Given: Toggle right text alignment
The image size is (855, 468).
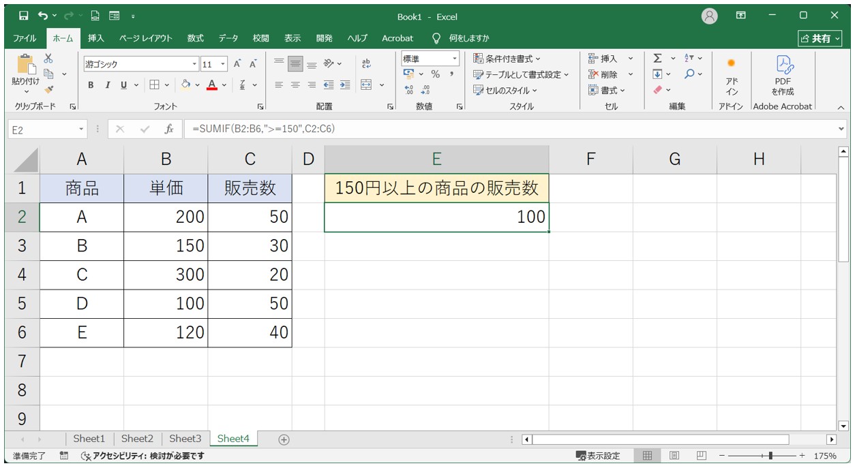Looking at the screenshot, I should [312, 85].
